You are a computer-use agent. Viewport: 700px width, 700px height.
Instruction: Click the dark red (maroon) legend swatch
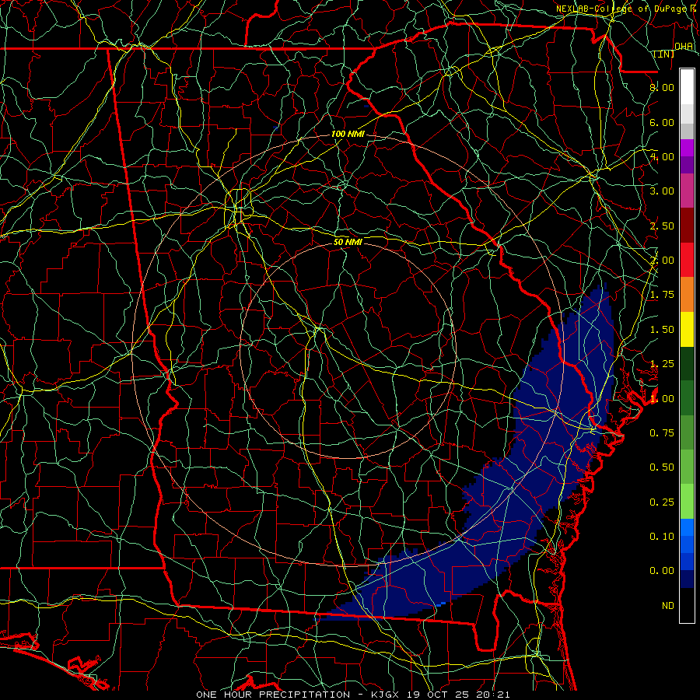[x=687, y=226]
